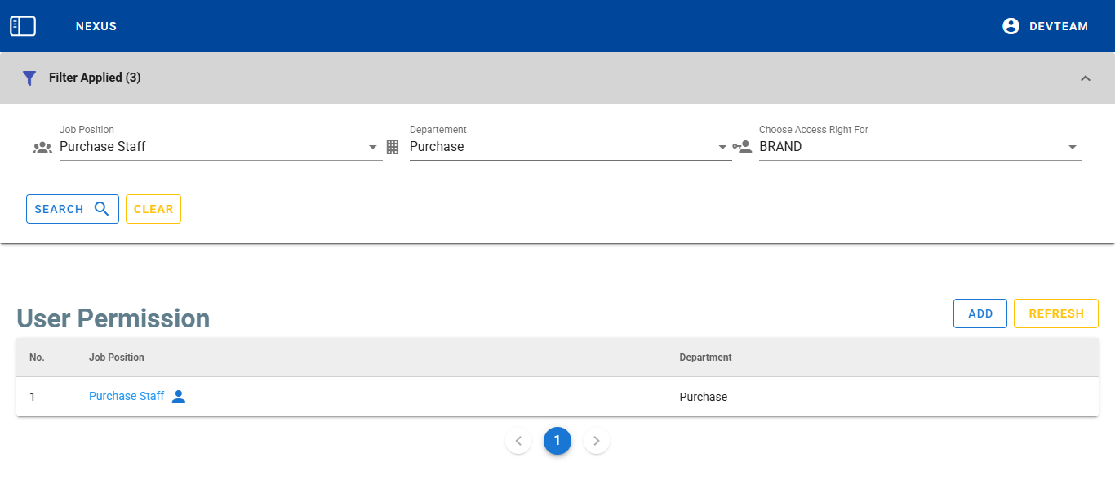This screenshot has height=489, width=1115.
Task: Click the people icon beside Job Position
Action: pyautogui.click(x=42, y=148)
